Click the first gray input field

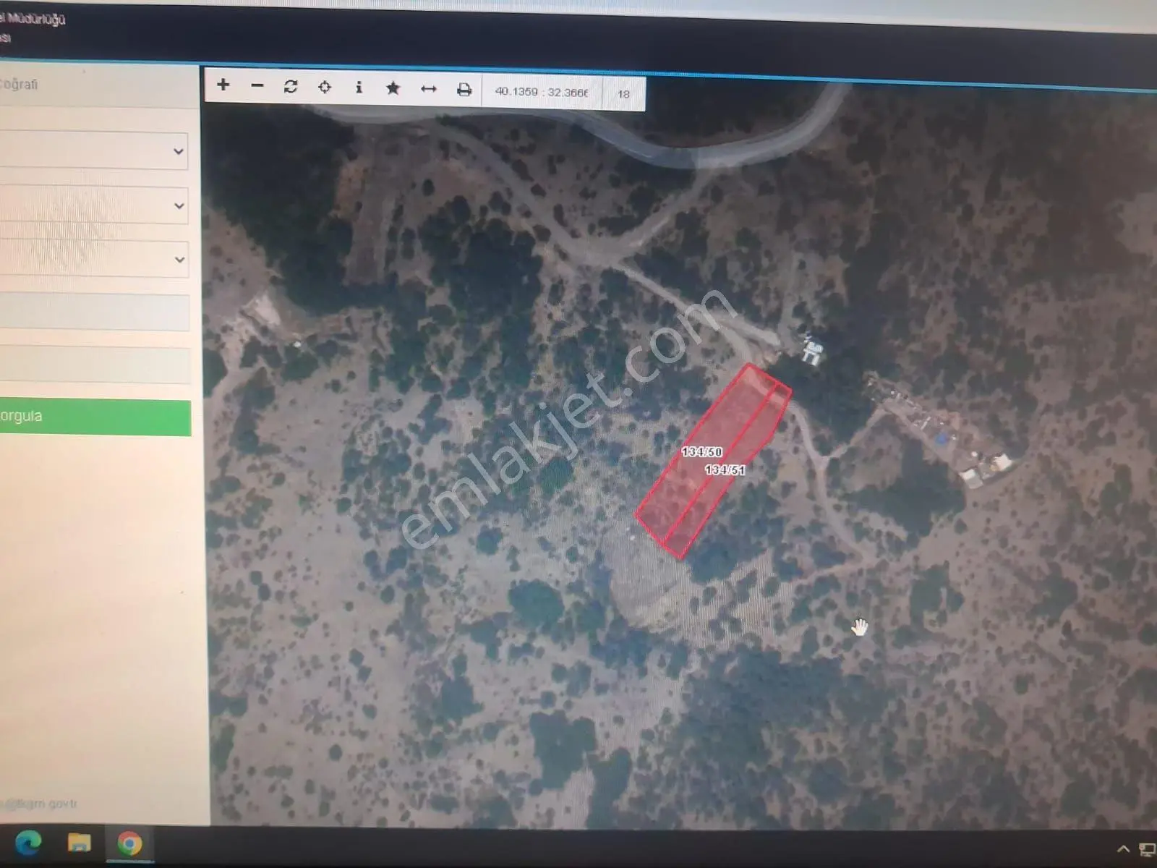(94, 312)
